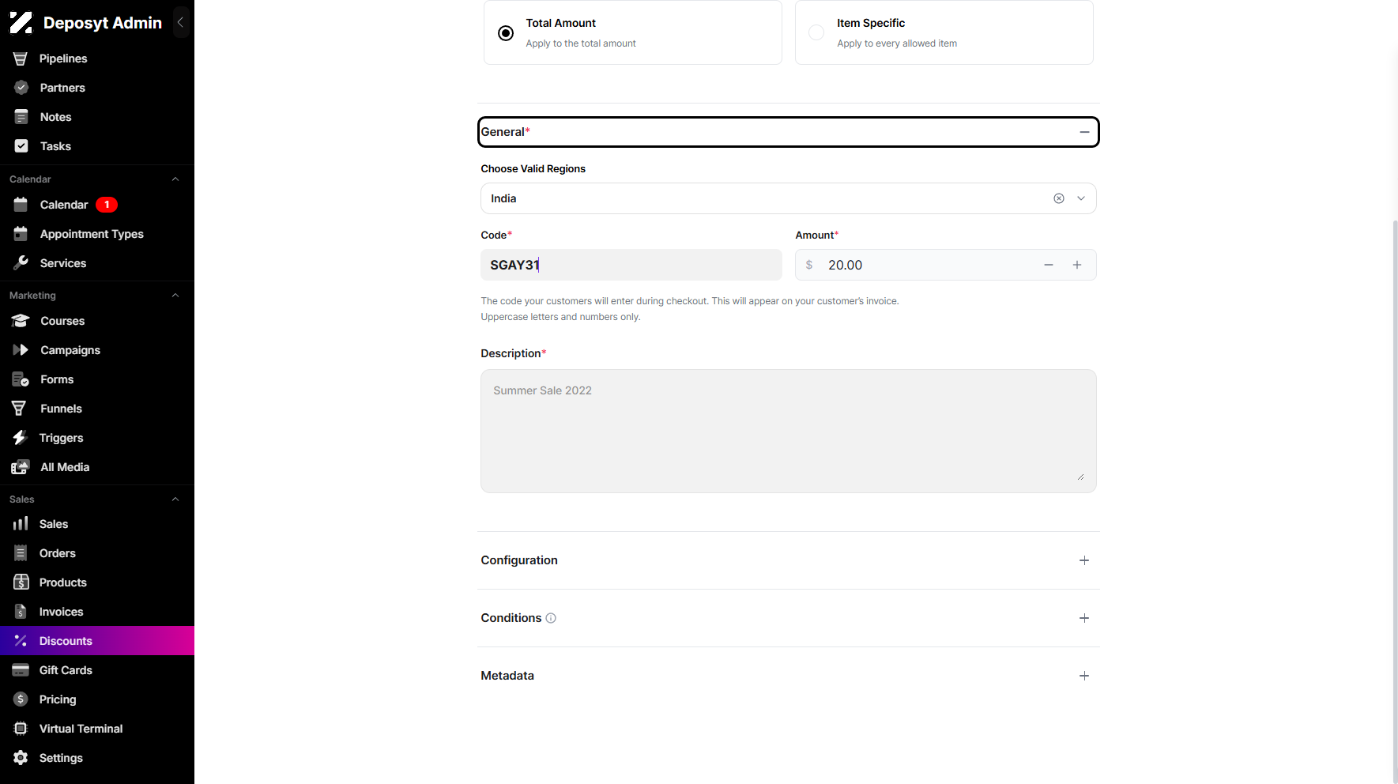Click the Discounts percent icon
This screenshot has height=784, width=1398.
[21, 641]
